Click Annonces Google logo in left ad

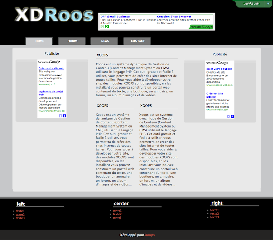point(49,62)
